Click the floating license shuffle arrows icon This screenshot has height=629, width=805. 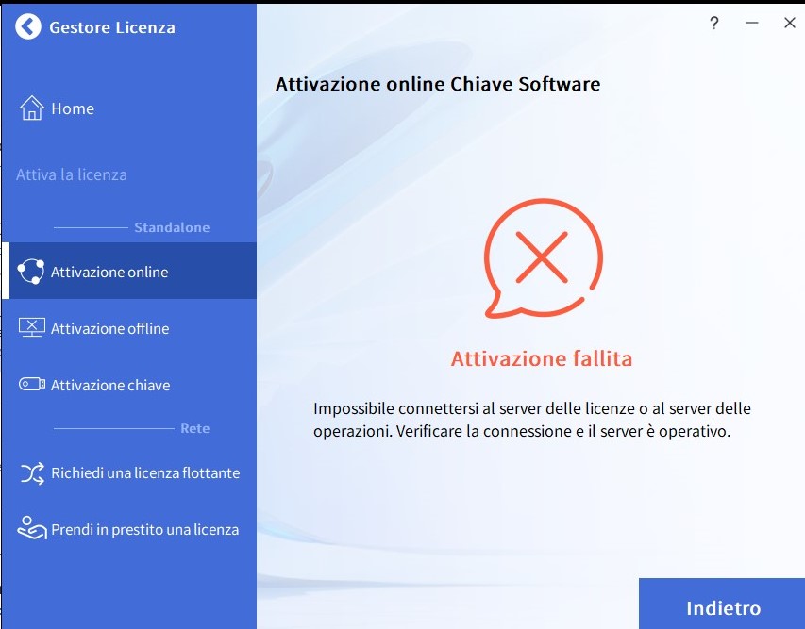pyautogui.click(x=31, y=473)
